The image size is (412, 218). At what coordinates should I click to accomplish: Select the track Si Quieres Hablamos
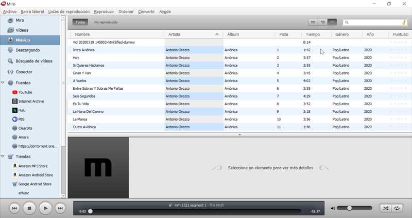(239, 66)
